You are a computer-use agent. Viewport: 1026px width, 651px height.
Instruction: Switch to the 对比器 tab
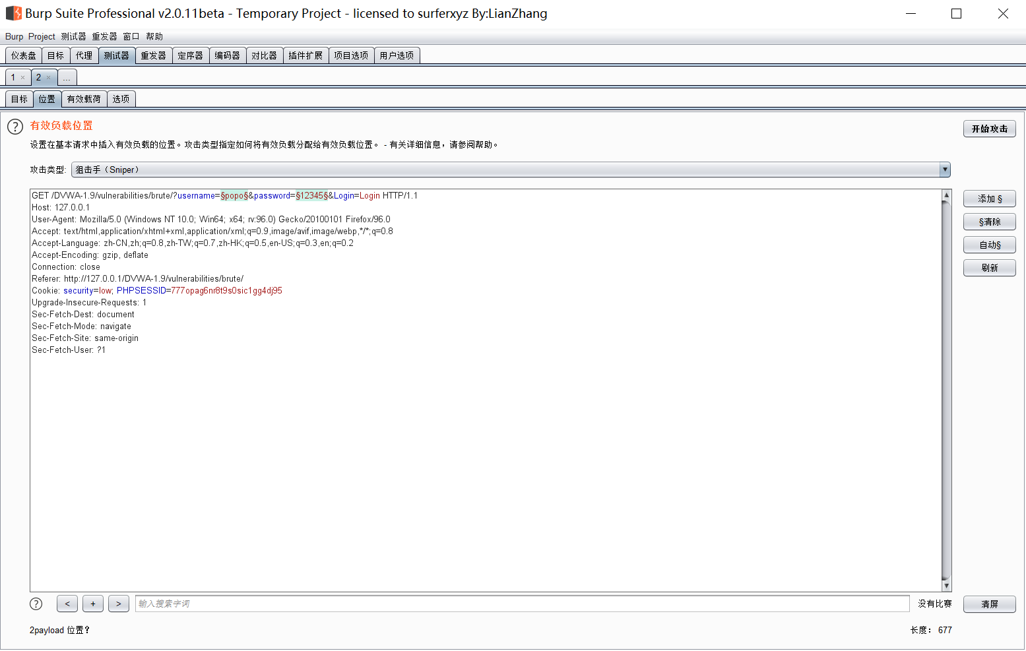point(265,55)
